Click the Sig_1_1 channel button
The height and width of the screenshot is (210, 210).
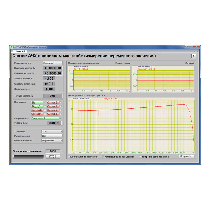(x=37, y=103)
